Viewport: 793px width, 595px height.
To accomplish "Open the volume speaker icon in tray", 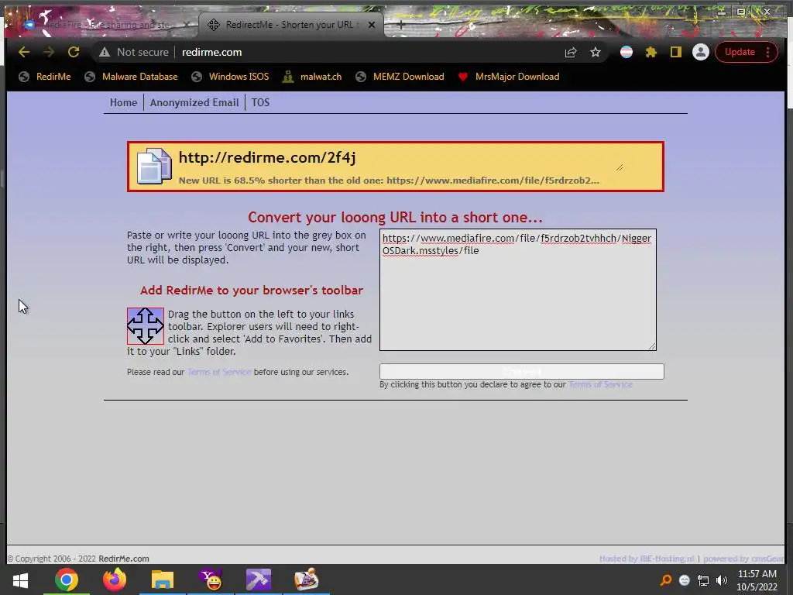I will tap(722, 580).
